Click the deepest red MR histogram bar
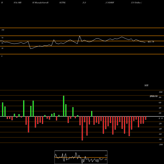164x164 pixels. [82, 128]
